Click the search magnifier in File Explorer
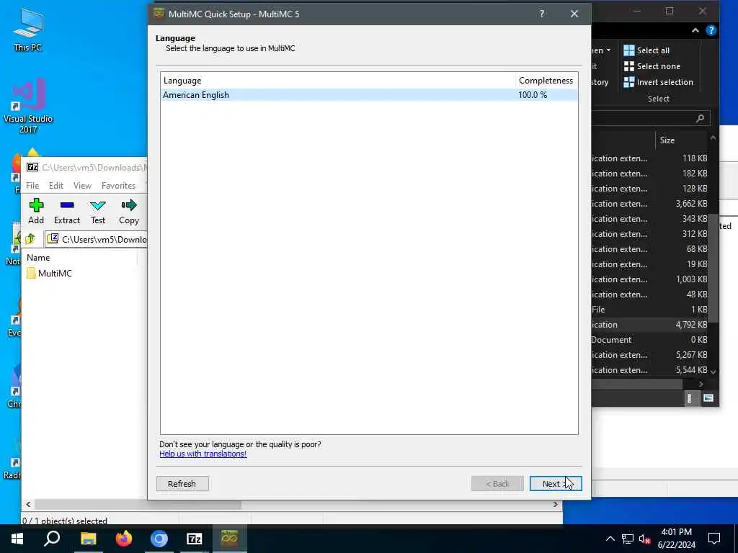The width and height of the screenshot is (738, 553). (x=701, y=118)
